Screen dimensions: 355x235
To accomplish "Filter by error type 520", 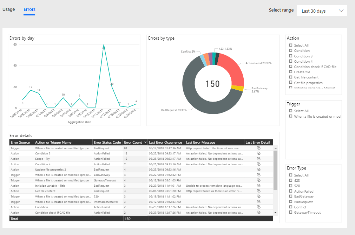I will (291, 186).
